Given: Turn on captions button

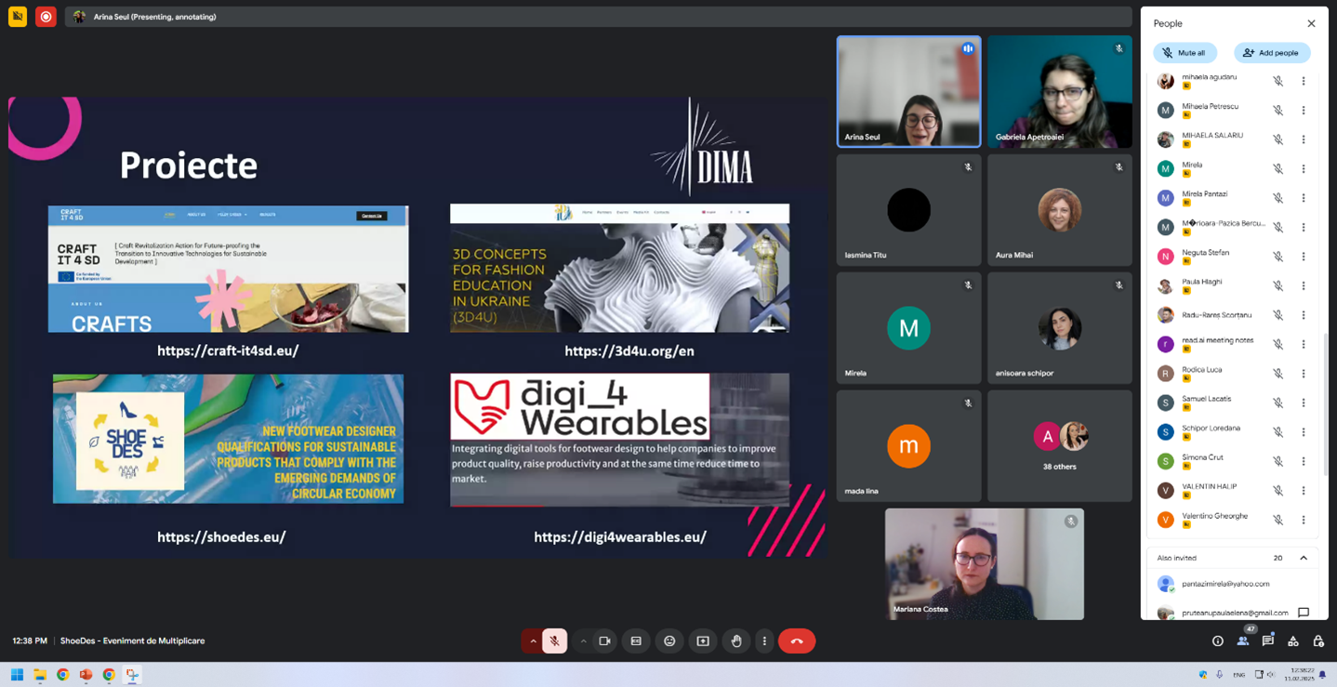Looking at the screenshot, I should [636, 641].
